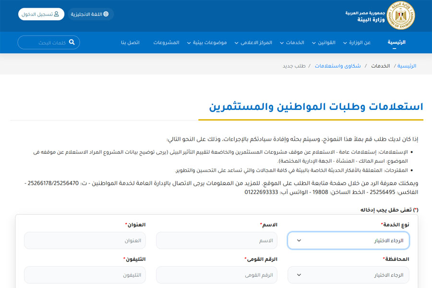Click the العنوان input field

[x=84, y=240]
